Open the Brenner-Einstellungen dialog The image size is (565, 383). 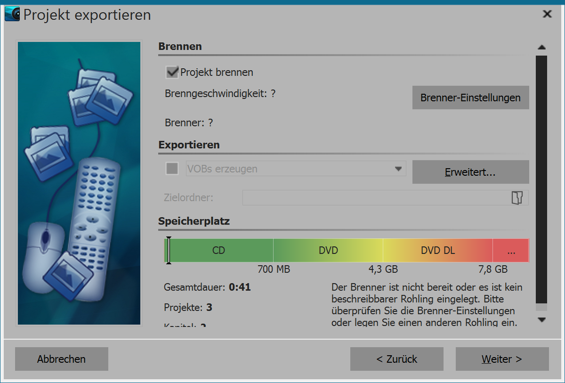tap(470, 98)
